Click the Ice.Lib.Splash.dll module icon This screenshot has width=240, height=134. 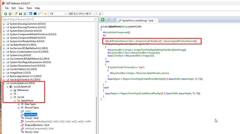pos(11,87)
